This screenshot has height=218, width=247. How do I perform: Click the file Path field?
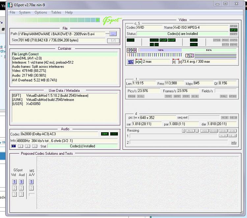[x=62, y=34]
